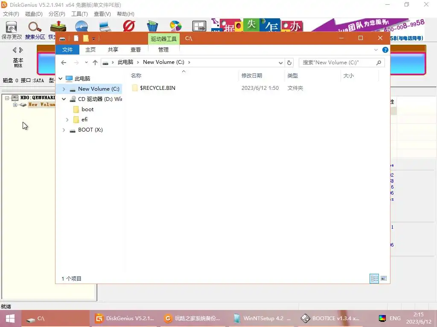Screen dimensions: 437x327
Task: Open the 文件 tab in the Explorer ribbon
Action: 67,50
